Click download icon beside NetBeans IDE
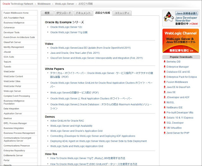Viewport: 202px width, 166px height. click(x=164, y=108)
